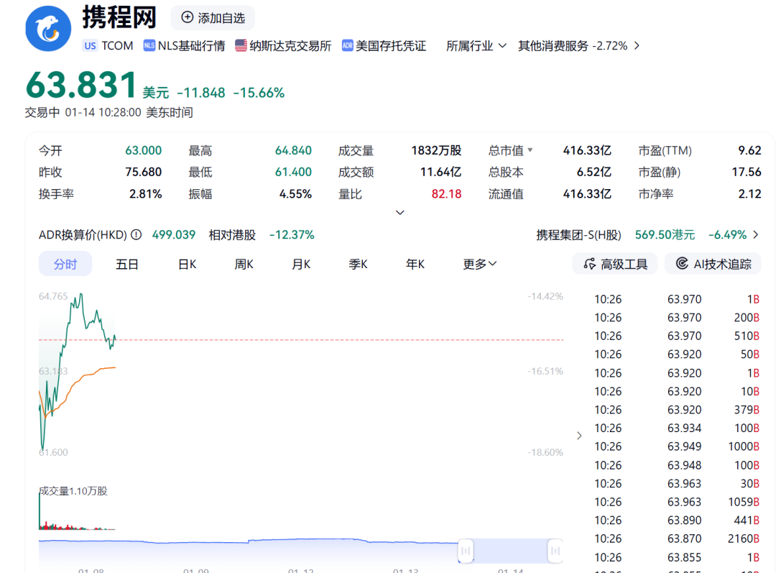
Task: Click the US flag icon for 纳斯达克交易所
Action: 241,45
